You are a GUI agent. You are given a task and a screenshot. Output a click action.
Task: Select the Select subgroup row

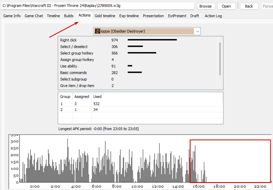click(137, 79)
